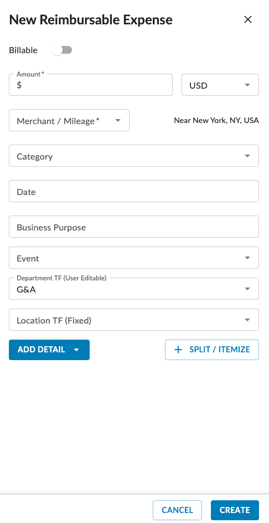Select the Date field
269x523 pixels.
tap(133, 191)
